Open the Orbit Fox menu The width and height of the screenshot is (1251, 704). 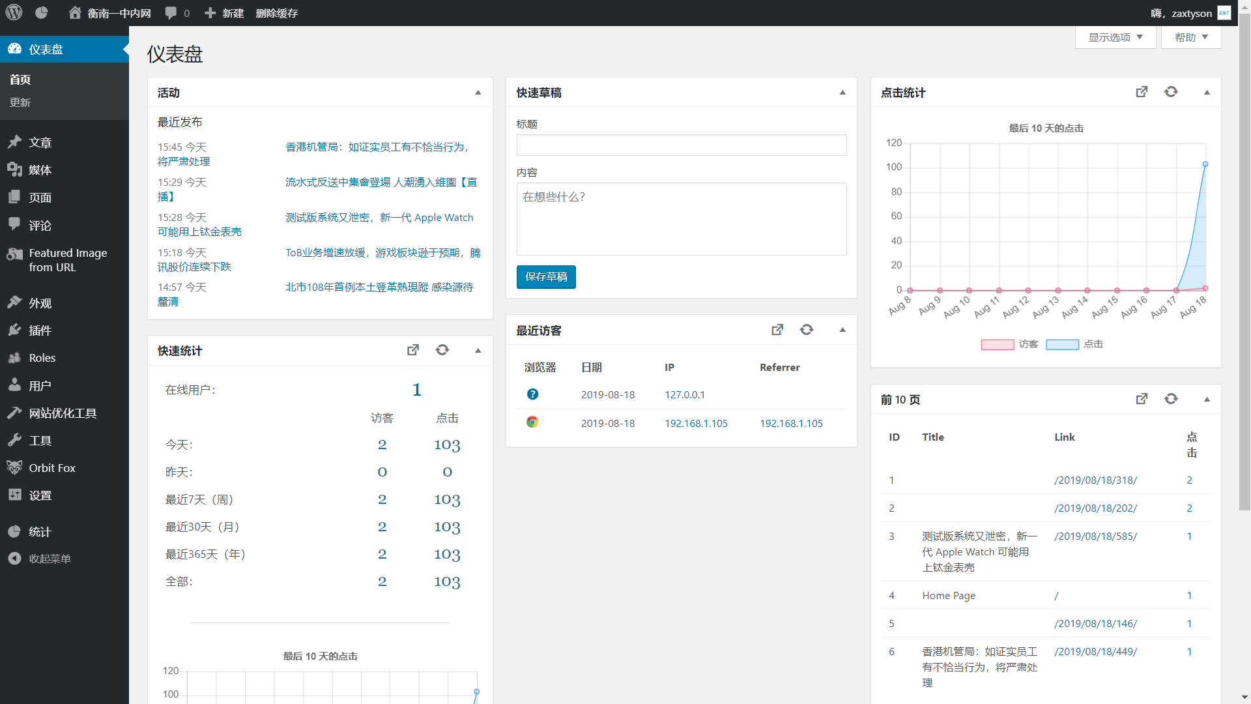coord(51,468)
